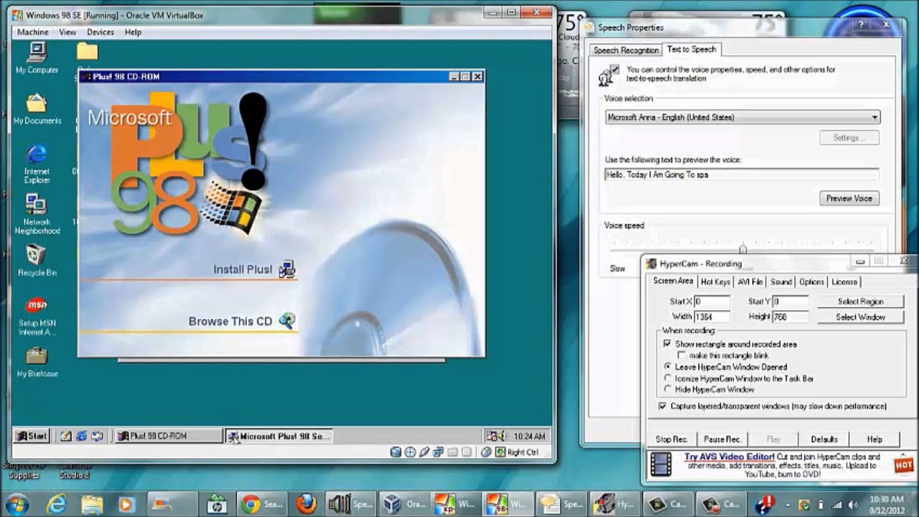Image resolution: width=919 pixels, height=517 pixels.
Task: Click Show Desktop in Windows 98 quick launch
Action: [x=66, y=436]
